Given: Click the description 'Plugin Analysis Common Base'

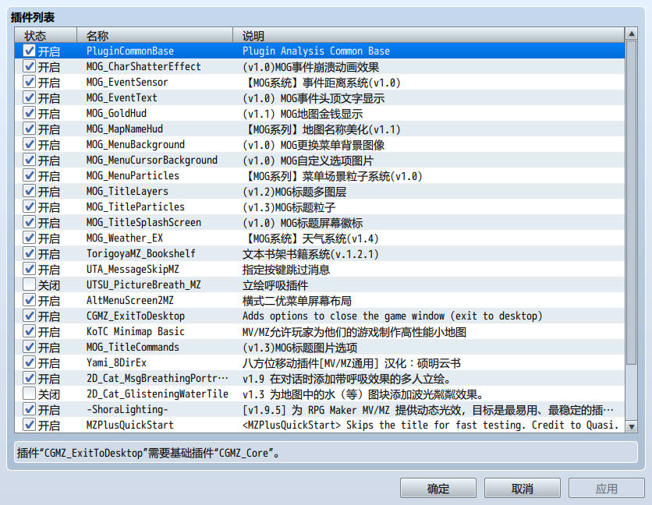Looking at the screenshot, I should click(x=316, y=51).
